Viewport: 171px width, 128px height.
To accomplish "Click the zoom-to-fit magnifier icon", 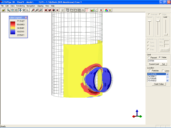I will (41, 10).
